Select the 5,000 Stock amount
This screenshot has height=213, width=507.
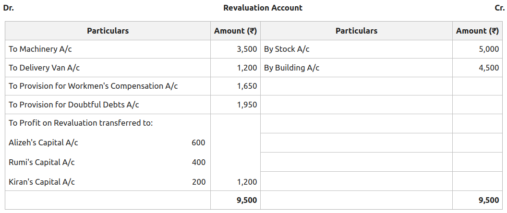[489, 49]
